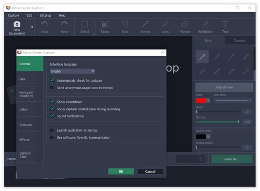260x191 pixels.
Task: Open the Line style dropdown
Action: point(233,100)
